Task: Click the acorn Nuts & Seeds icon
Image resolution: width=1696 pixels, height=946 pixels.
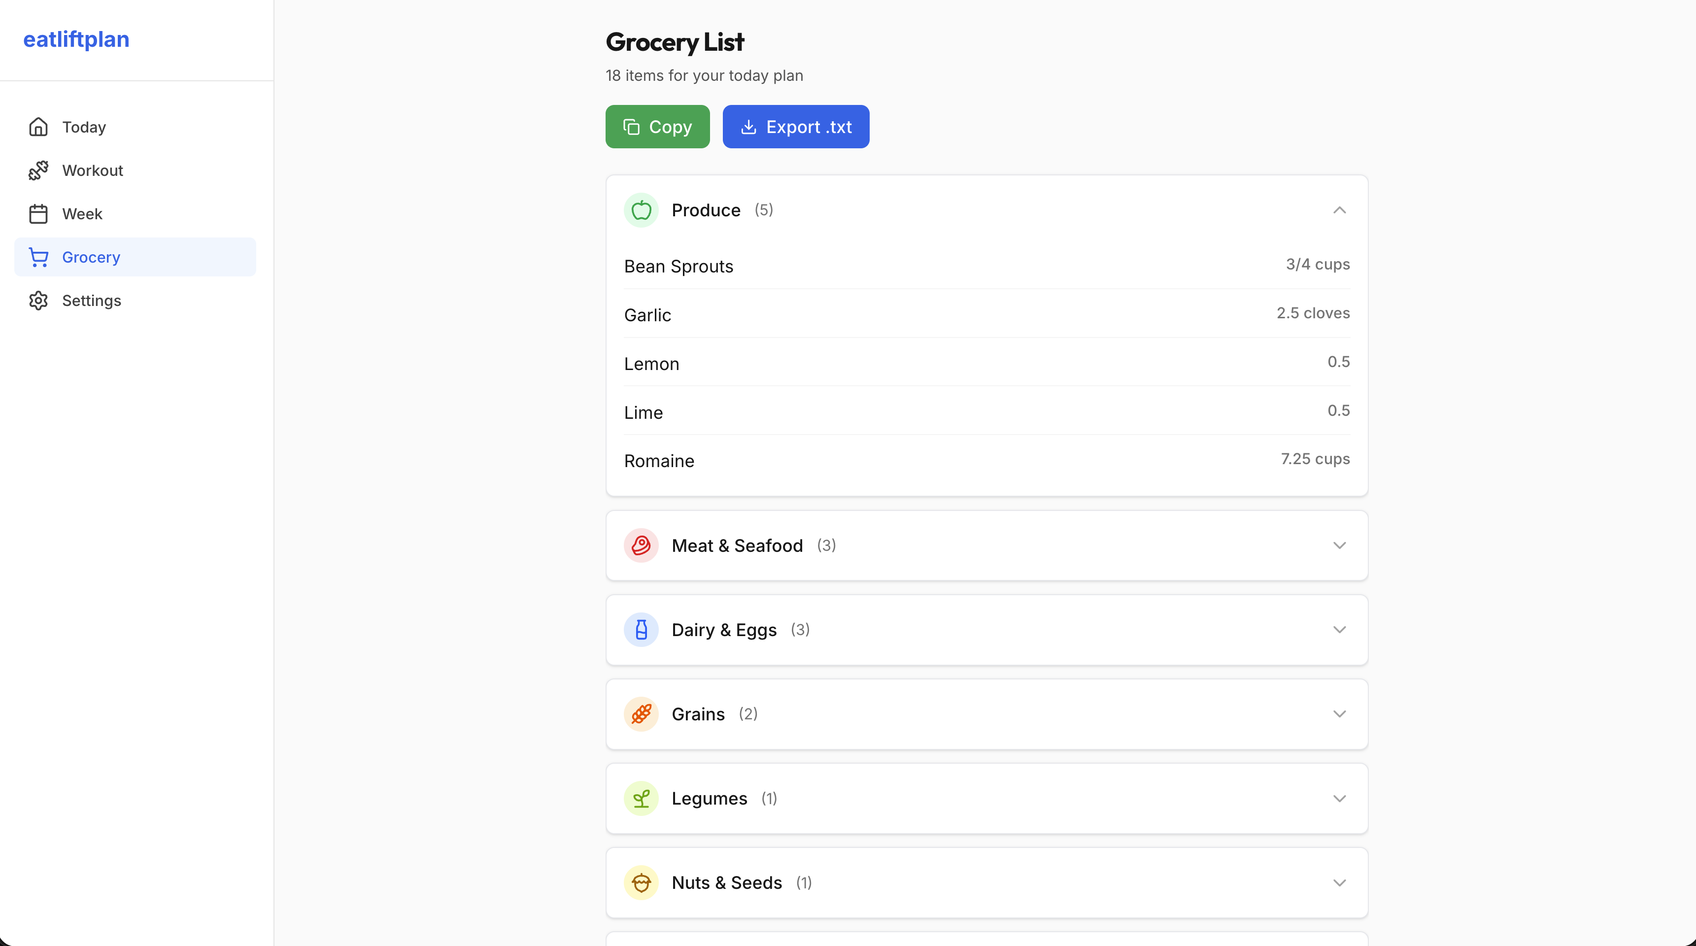Action: pos(641,882)
